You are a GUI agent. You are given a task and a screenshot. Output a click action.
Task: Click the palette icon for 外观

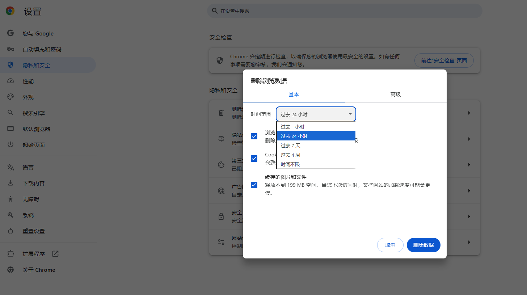10,97
